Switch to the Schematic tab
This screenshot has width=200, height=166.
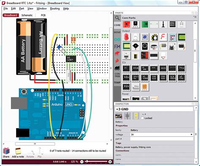[27, 15]
